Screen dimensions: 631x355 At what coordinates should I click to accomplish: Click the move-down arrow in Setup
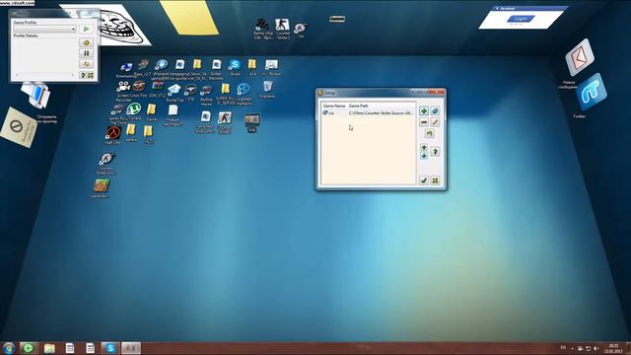[424, 156]
